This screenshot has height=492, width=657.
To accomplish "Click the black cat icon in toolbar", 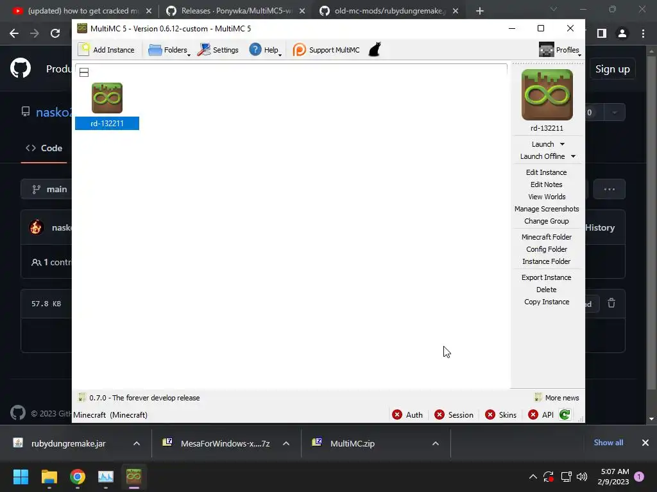I will 375,49.
